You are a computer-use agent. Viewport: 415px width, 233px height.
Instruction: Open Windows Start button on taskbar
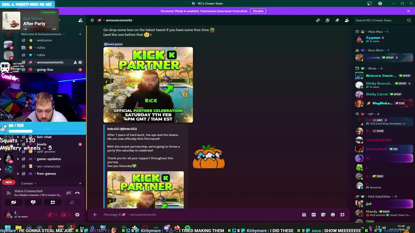click(8, 228)
